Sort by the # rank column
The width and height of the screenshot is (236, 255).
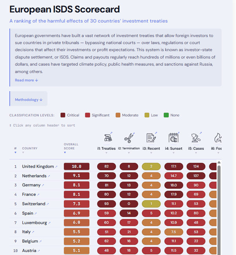pos(15,148)
